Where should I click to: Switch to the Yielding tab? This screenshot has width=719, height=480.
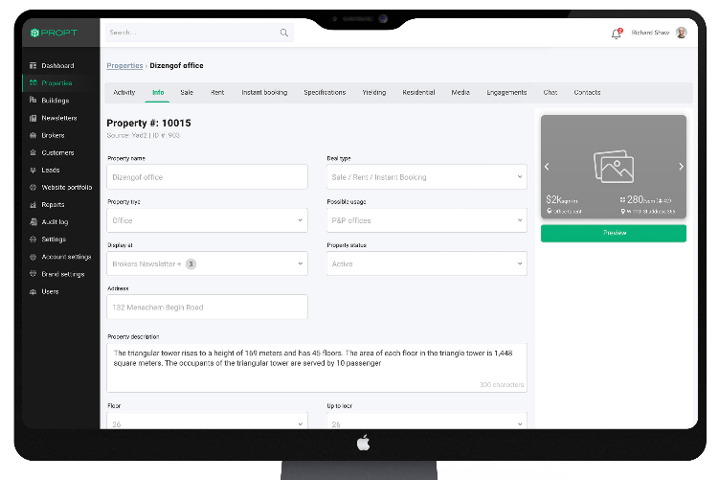(374, 92)
